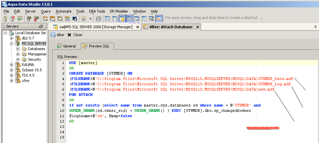Expand the Sybase 15.5 server node
The width and height of the screenshot is (319, 143).
12,70
